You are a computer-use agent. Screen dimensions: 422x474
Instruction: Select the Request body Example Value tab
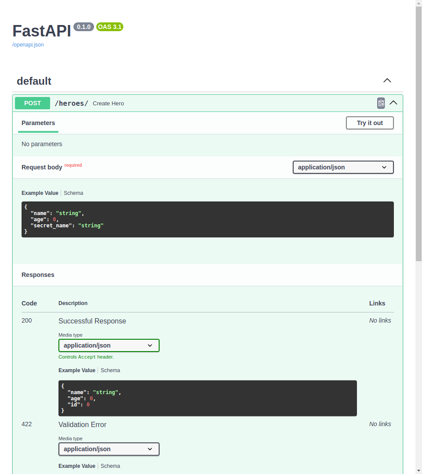(40, 193)
